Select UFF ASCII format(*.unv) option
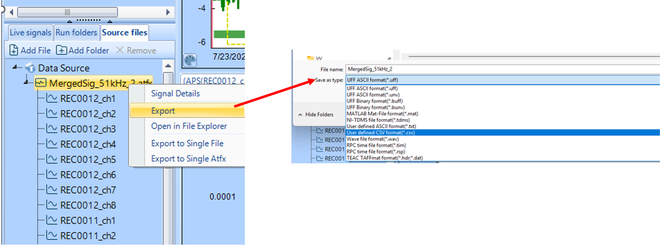The height and width of the screenshot is (249, 663). coord(502,95)
